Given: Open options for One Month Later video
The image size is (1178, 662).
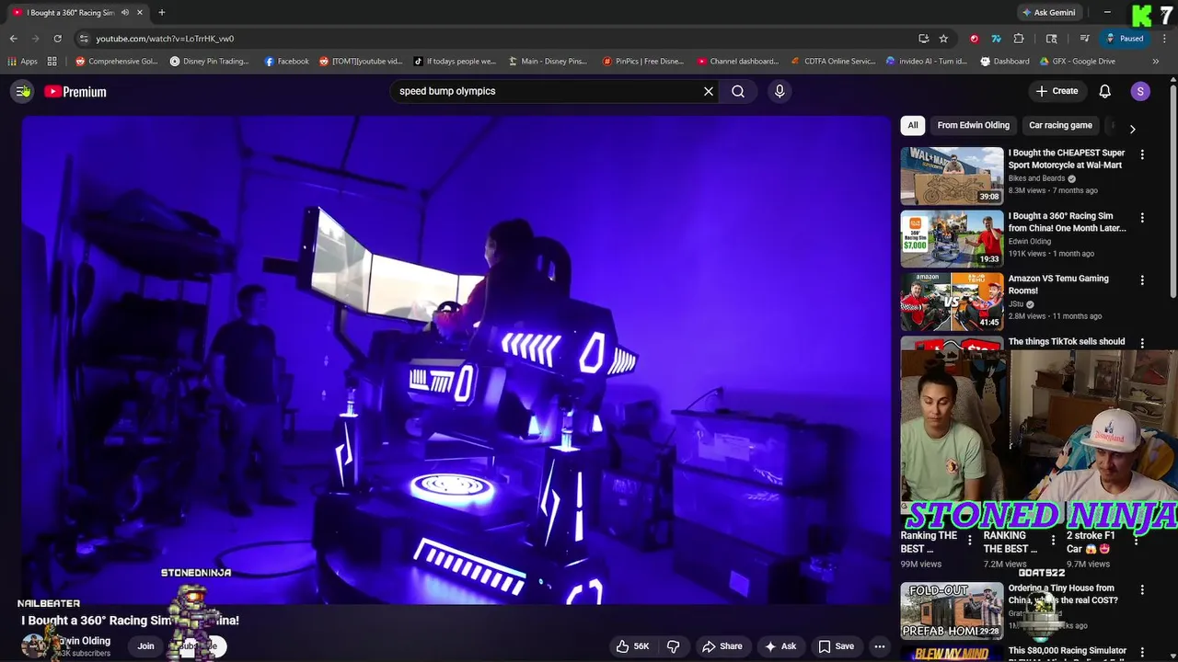Looking at the screenshot, I should click(1142, 218).
